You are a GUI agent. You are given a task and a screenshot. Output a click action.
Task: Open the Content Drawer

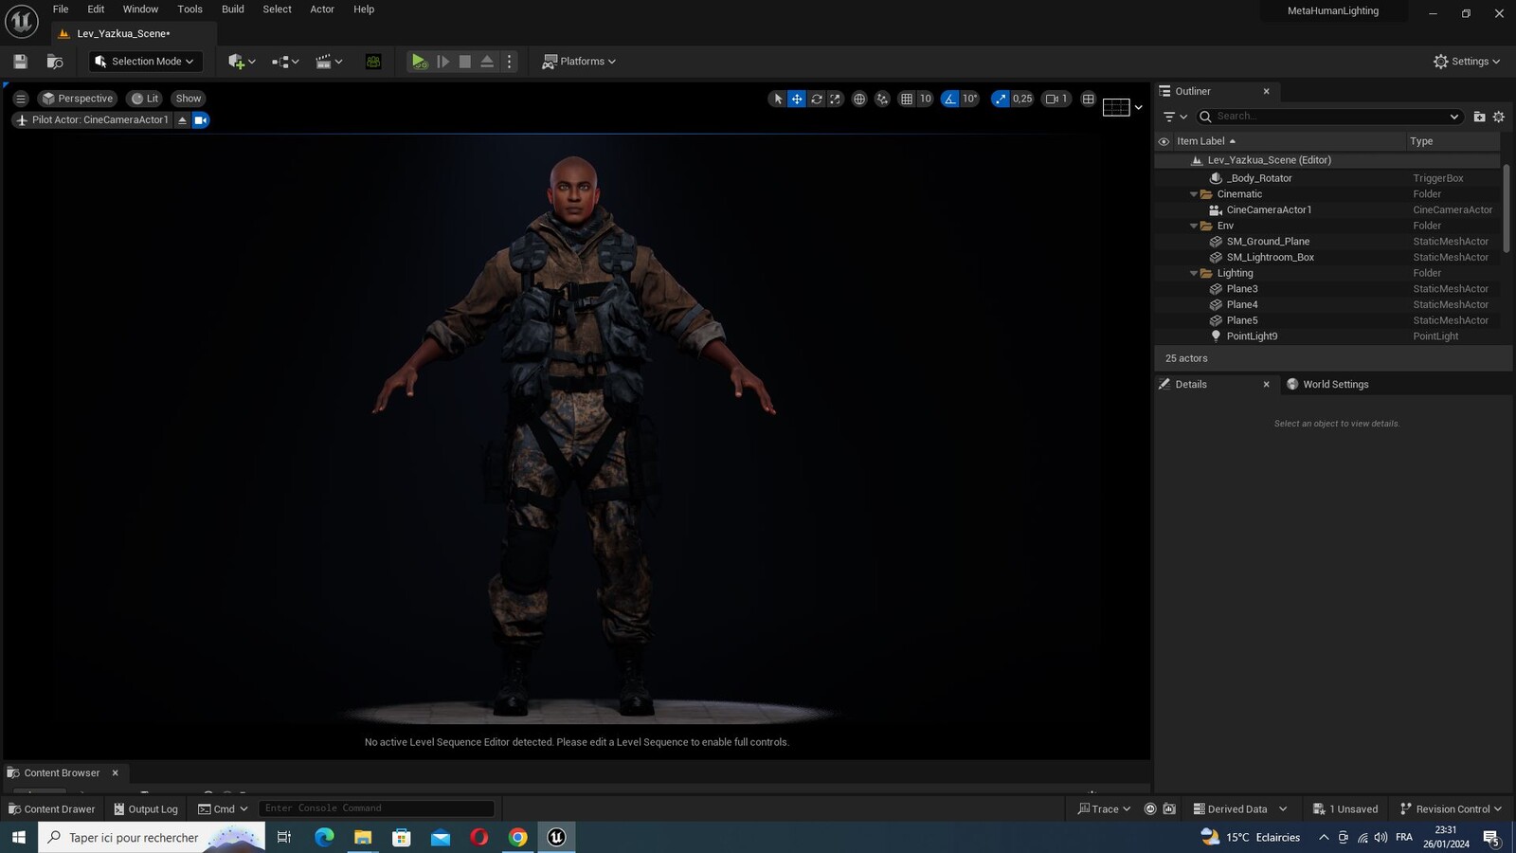pos(51,809)
